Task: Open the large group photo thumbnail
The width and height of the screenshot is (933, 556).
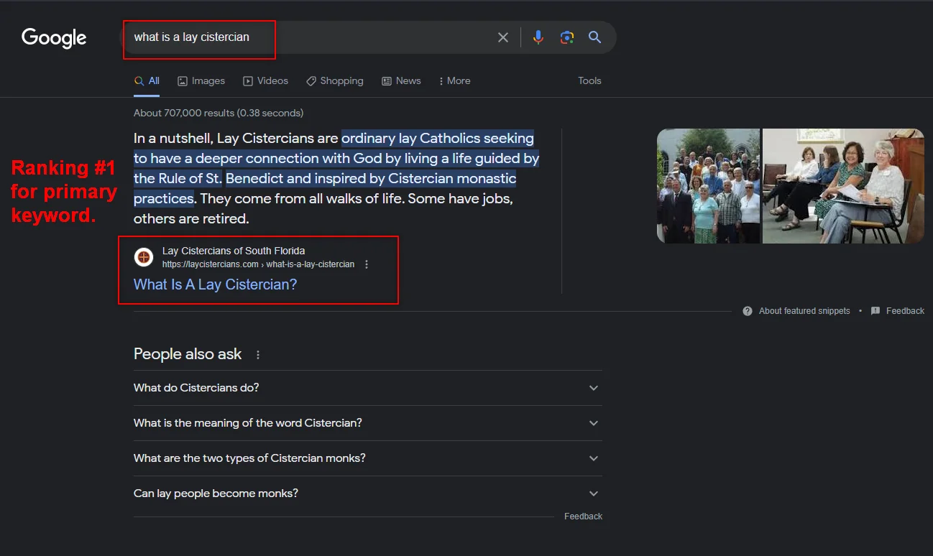Action: [708, 186]
